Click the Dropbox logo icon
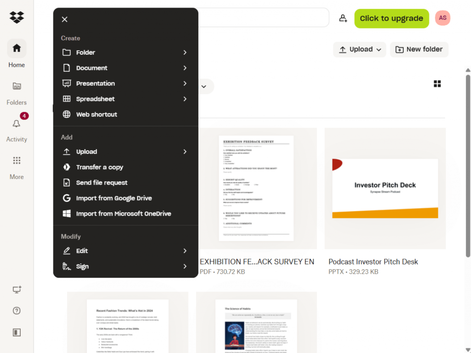The image size is (471, 353). (x=17, y=17)
